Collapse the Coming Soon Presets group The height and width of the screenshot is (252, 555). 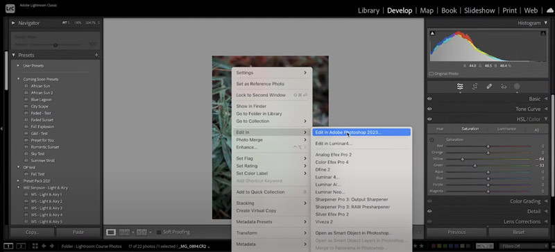(x=19, y=79)
